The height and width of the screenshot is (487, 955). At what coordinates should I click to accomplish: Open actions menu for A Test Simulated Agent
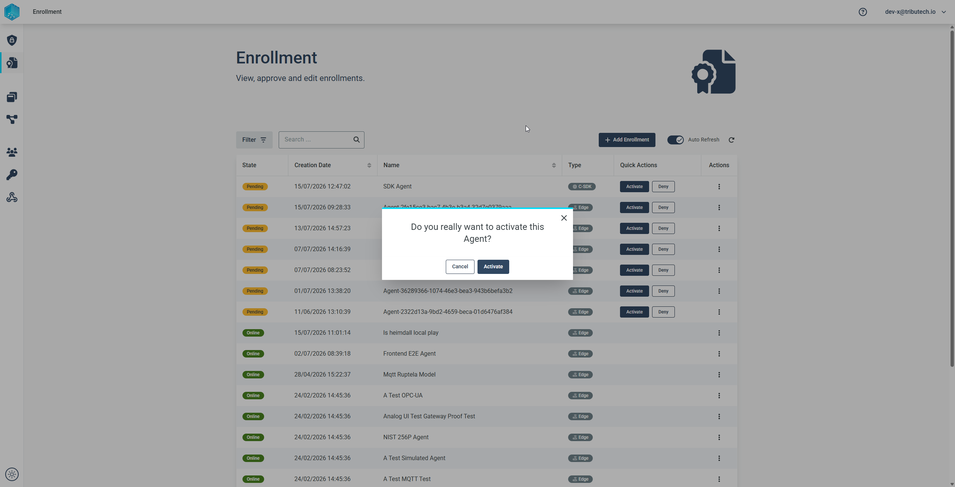[719, 458]
